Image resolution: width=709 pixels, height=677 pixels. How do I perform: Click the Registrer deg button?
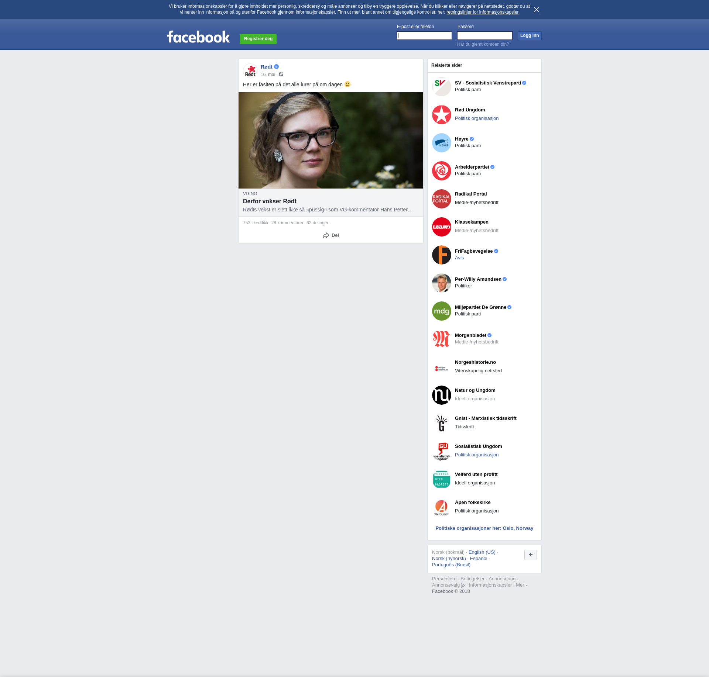click(x=258, y=39)
